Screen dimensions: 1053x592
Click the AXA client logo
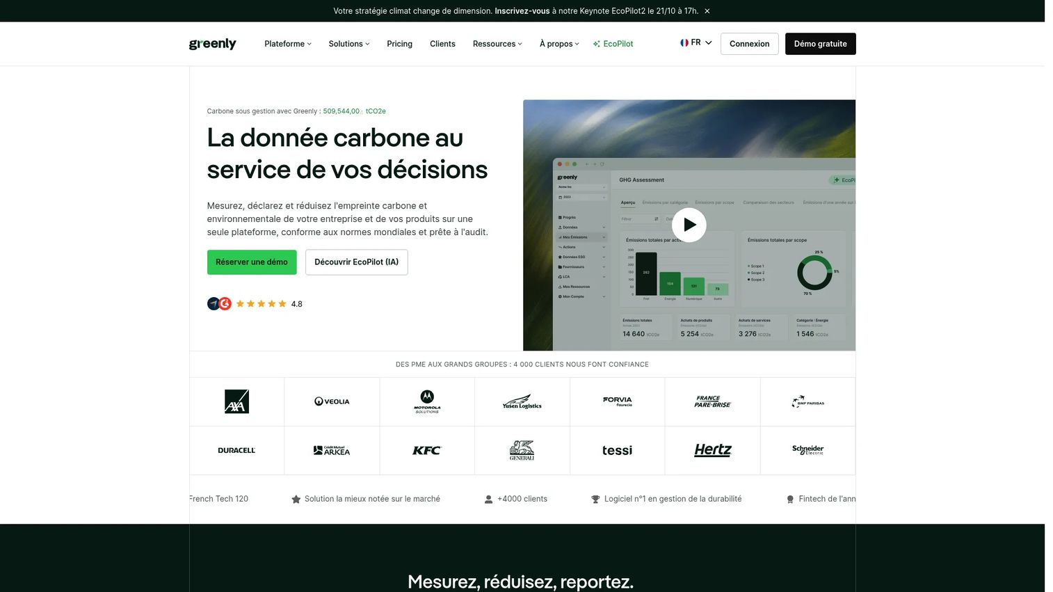(236, 401)
